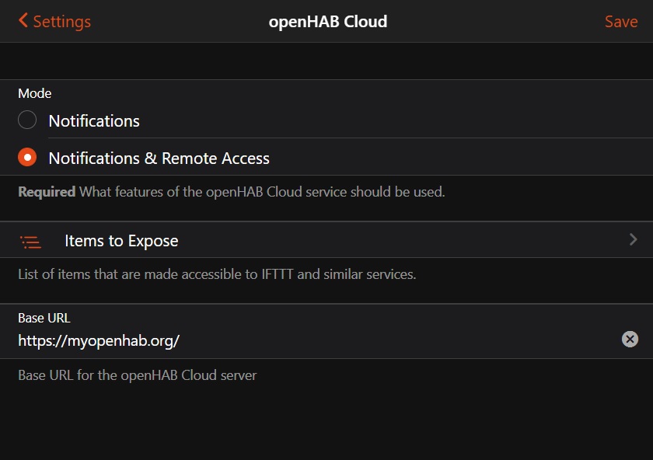
Task: Open the Items to Expose entry
Action: (x=326, y=240)
